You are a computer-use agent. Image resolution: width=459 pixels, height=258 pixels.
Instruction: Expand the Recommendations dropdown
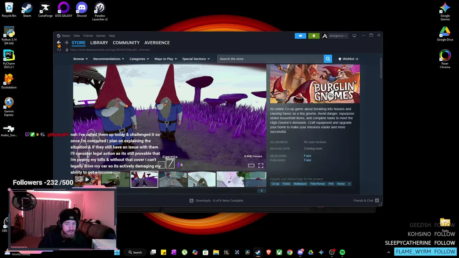tap(109, 59)
